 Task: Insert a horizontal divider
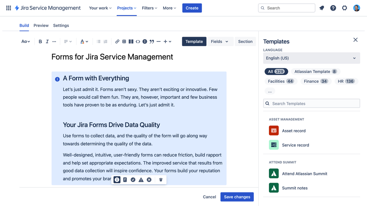tap(158, 41)
